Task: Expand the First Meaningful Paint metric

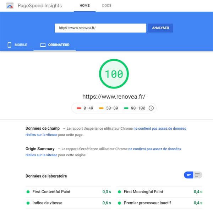Action: (x=143, y=192)
